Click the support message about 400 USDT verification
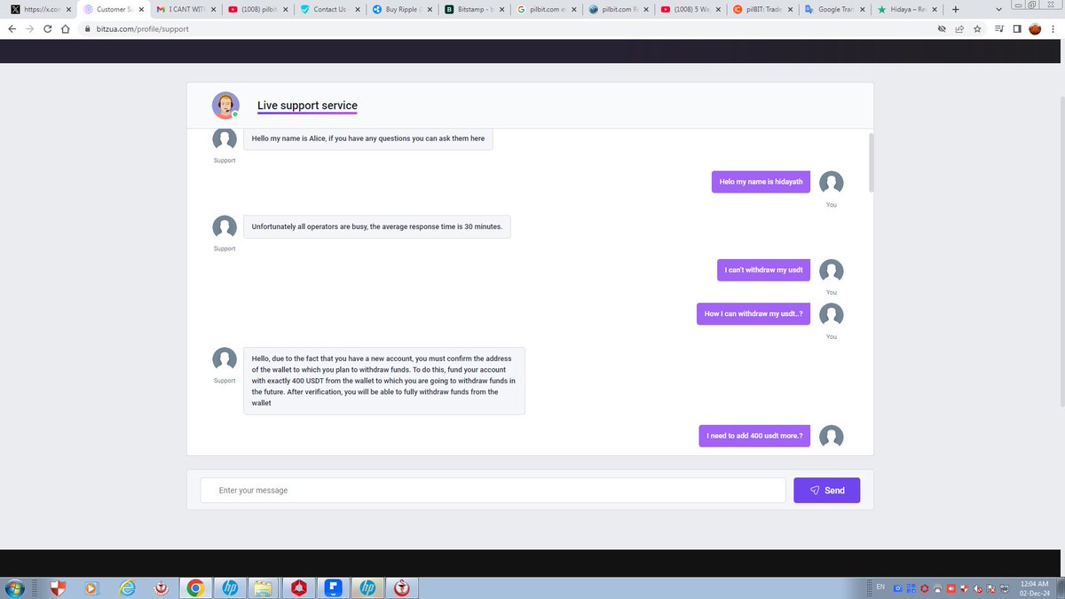 pos(384,381)
